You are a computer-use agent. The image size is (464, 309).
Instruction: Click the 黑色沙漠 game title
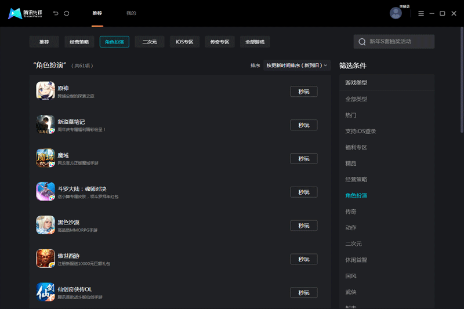point(68,222)
